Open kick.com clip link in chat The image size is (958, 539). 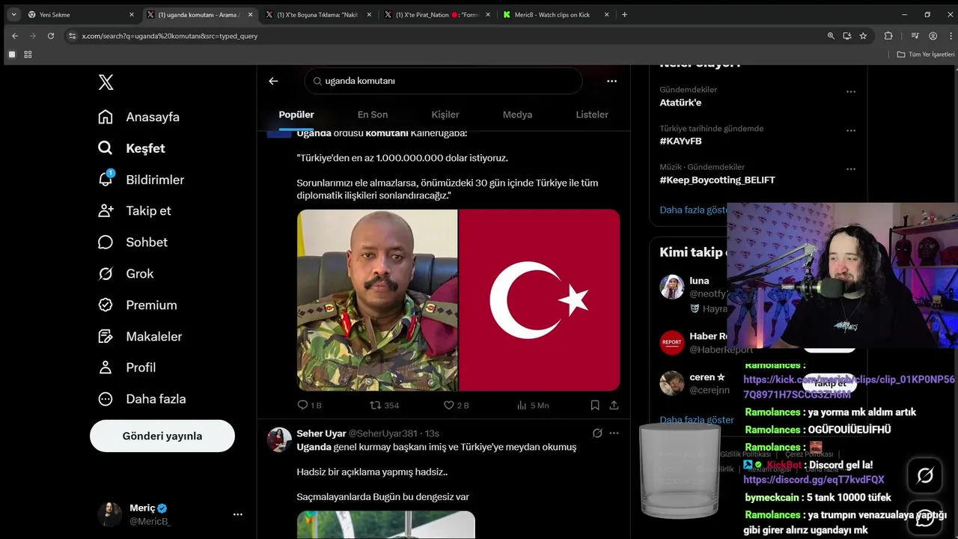849,387
